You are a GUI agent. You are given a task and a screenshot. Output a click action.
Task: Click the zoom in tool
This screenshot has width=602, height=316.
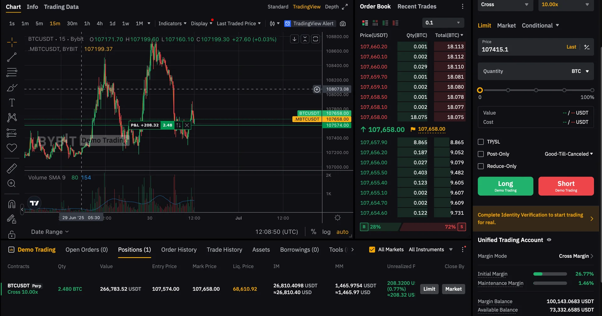point(12,183)
